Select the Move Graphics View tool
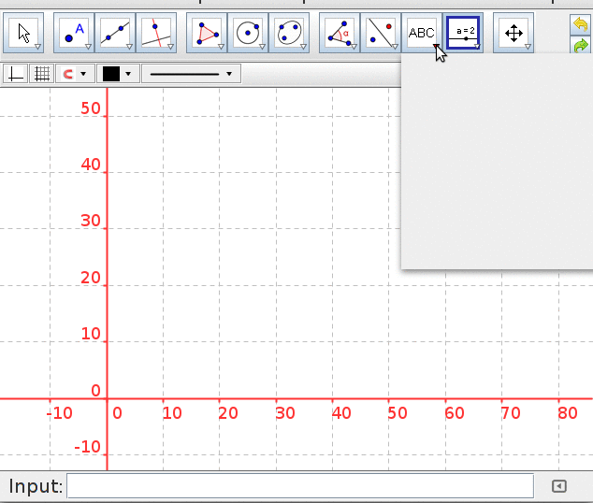The width and height of the screenshot is (593, 503). (x=513, y=33)
